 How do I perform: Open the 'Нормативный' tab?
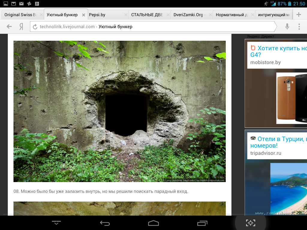point(231,15)
